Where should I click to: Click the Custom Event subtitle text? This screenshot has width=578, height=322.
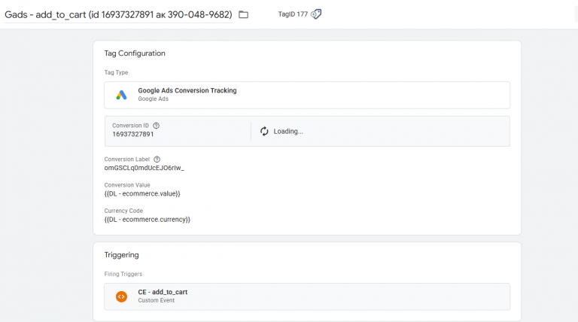click(x=157, y=300)
